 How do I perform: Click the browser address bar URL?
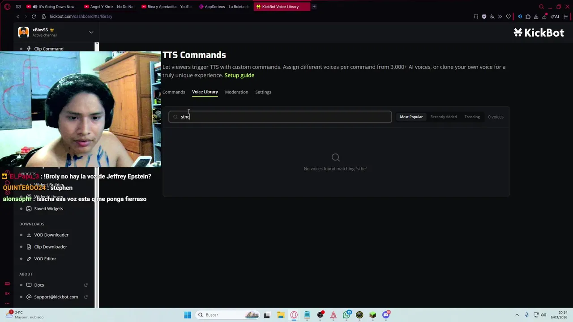(x=81, y=17)
